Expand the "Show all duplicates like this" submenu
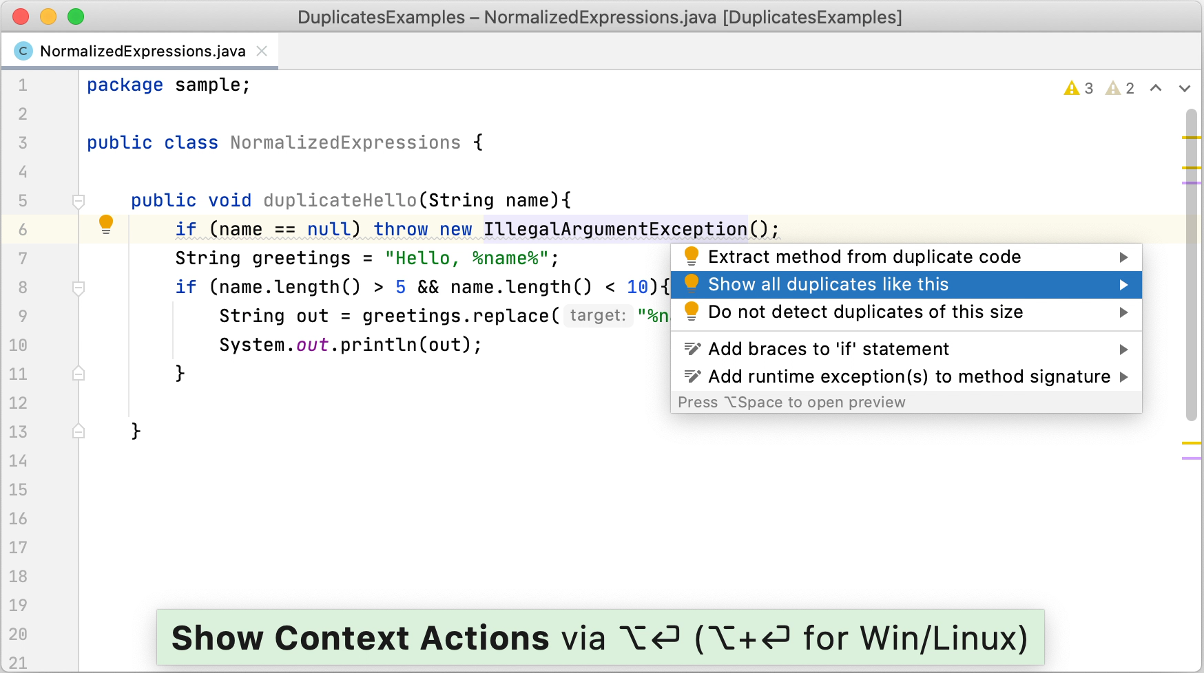 pos(1124,284)
